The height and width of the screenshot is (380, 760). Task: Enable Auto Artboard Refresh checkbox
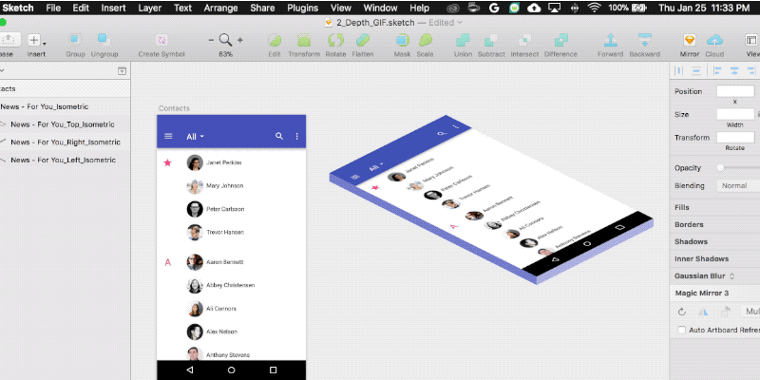tap(681, 330)
